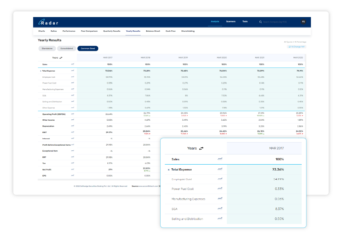
Task: Click the Years swap arrows icon
Action: [x=60, y=57]
